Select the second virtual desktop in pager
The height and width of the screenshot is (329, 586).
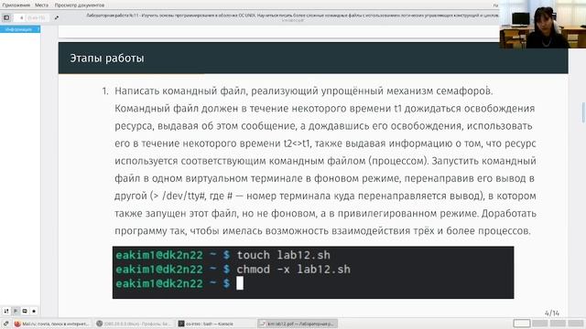point(539,324)
